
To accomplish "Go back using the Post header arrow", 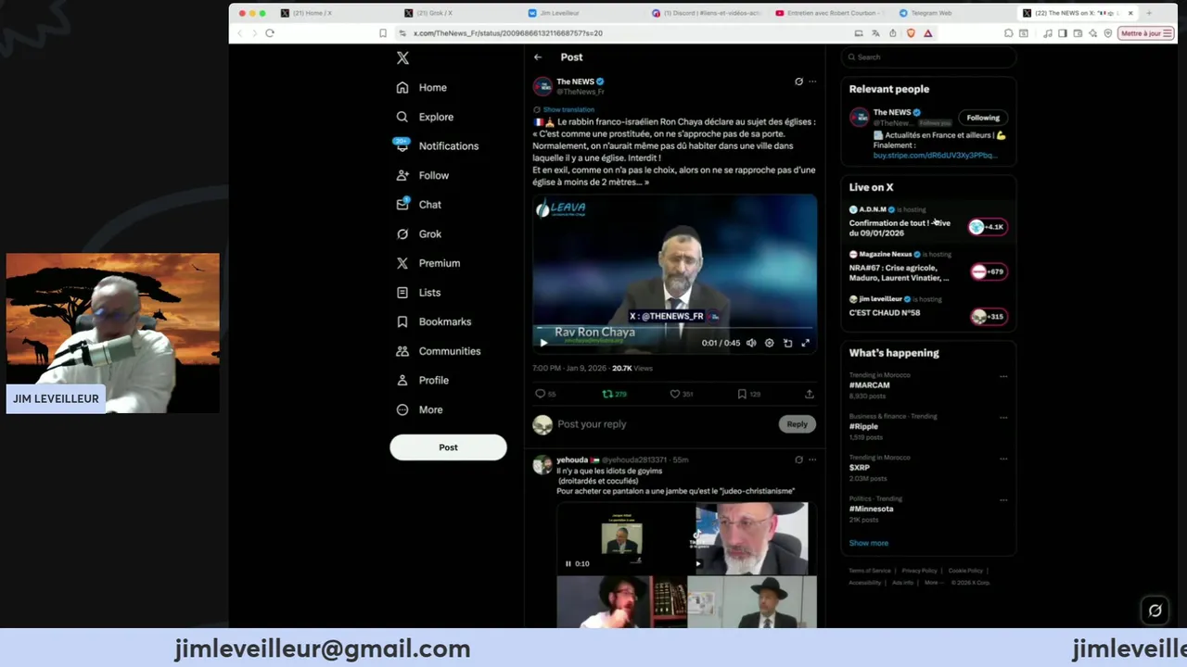I will point(538,57).
